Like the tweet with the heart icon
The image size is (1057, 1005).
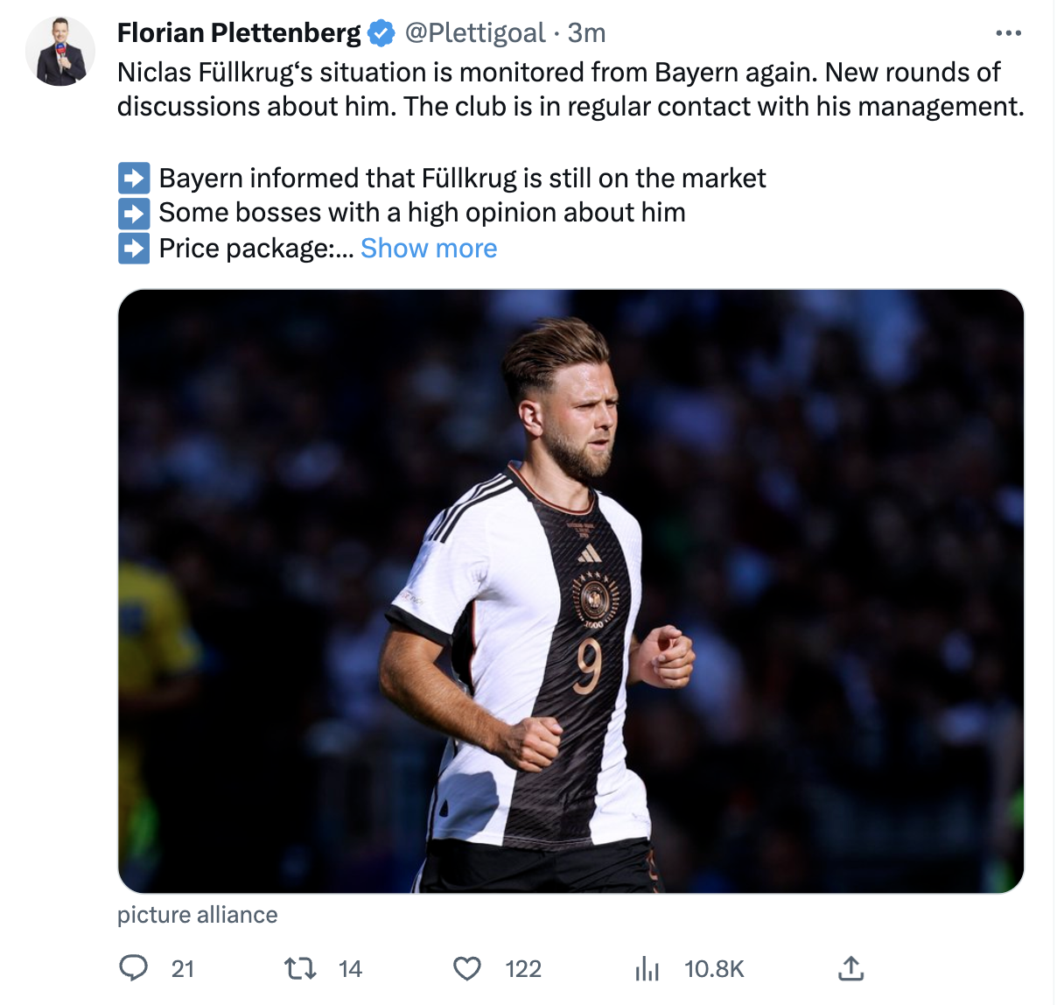[467, 968]
